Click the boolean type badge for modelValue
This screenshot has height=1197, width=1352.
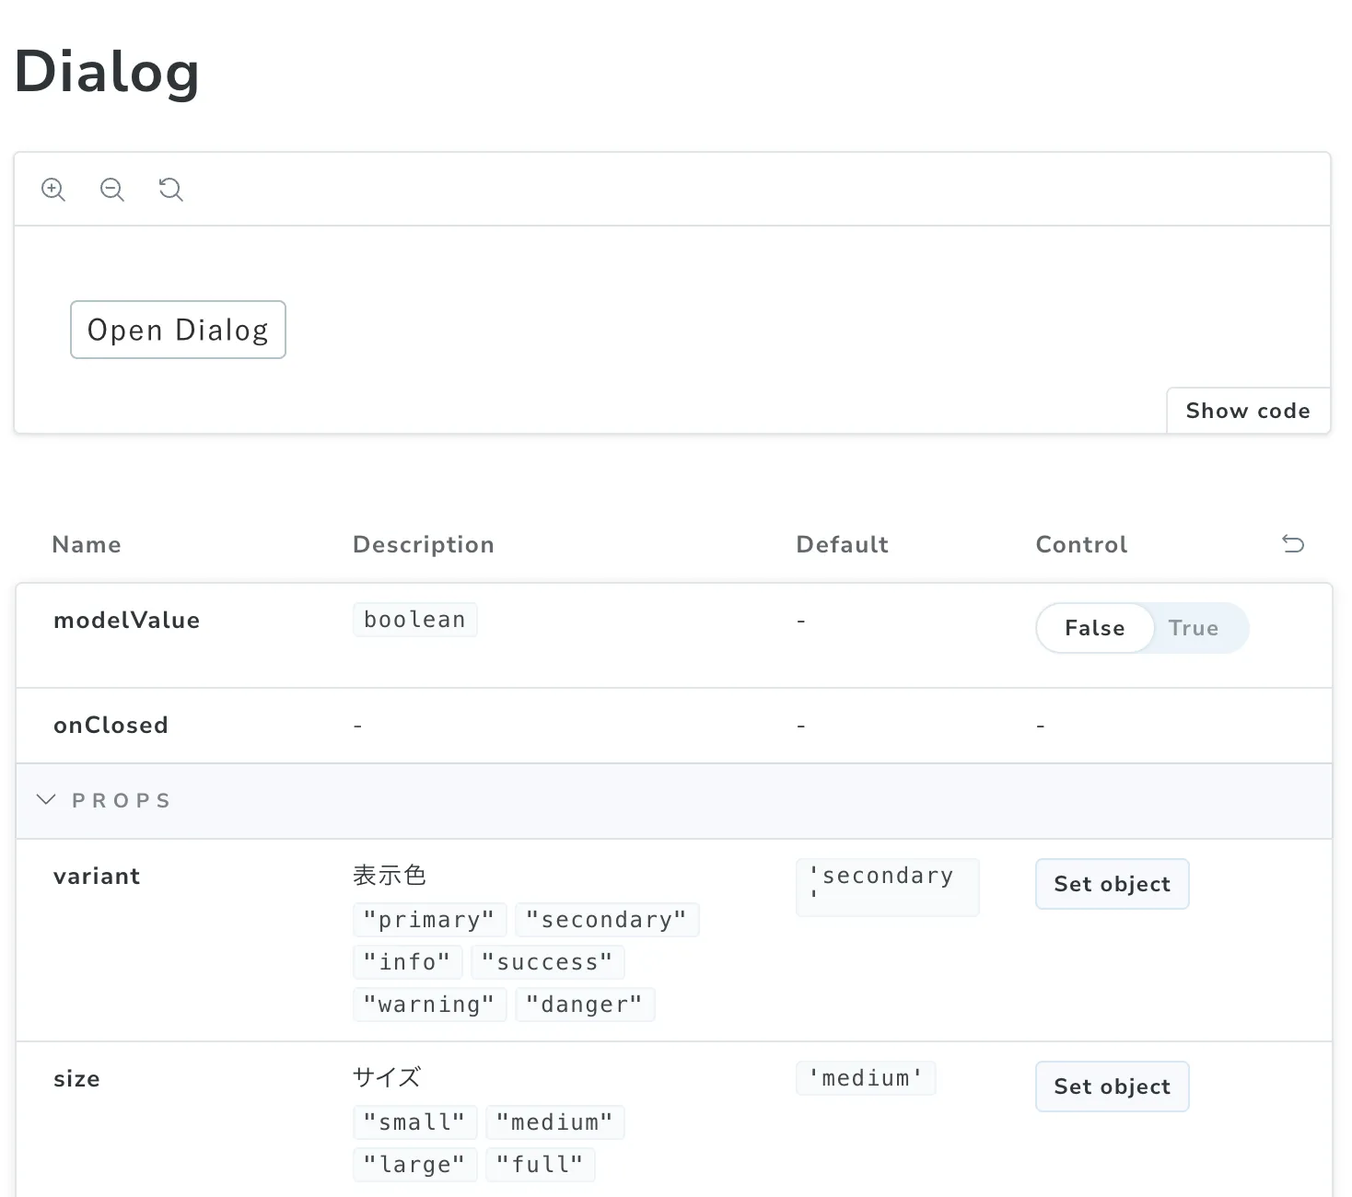tap(414, 620)
